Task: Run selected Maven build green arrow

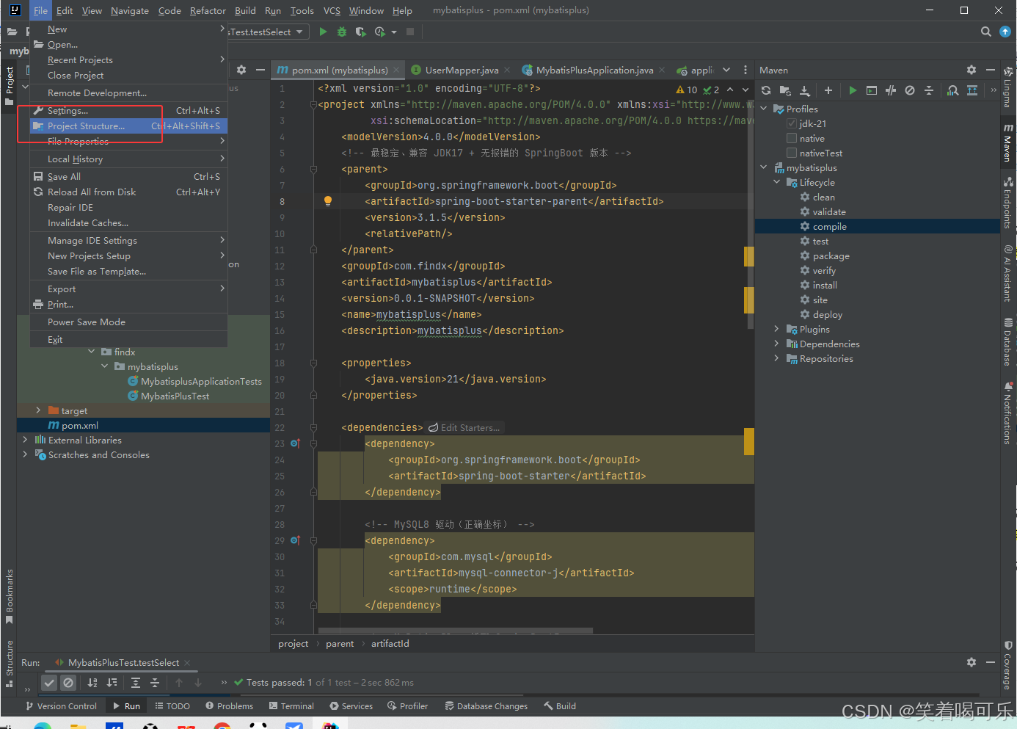Action: [x=853, y=90]
